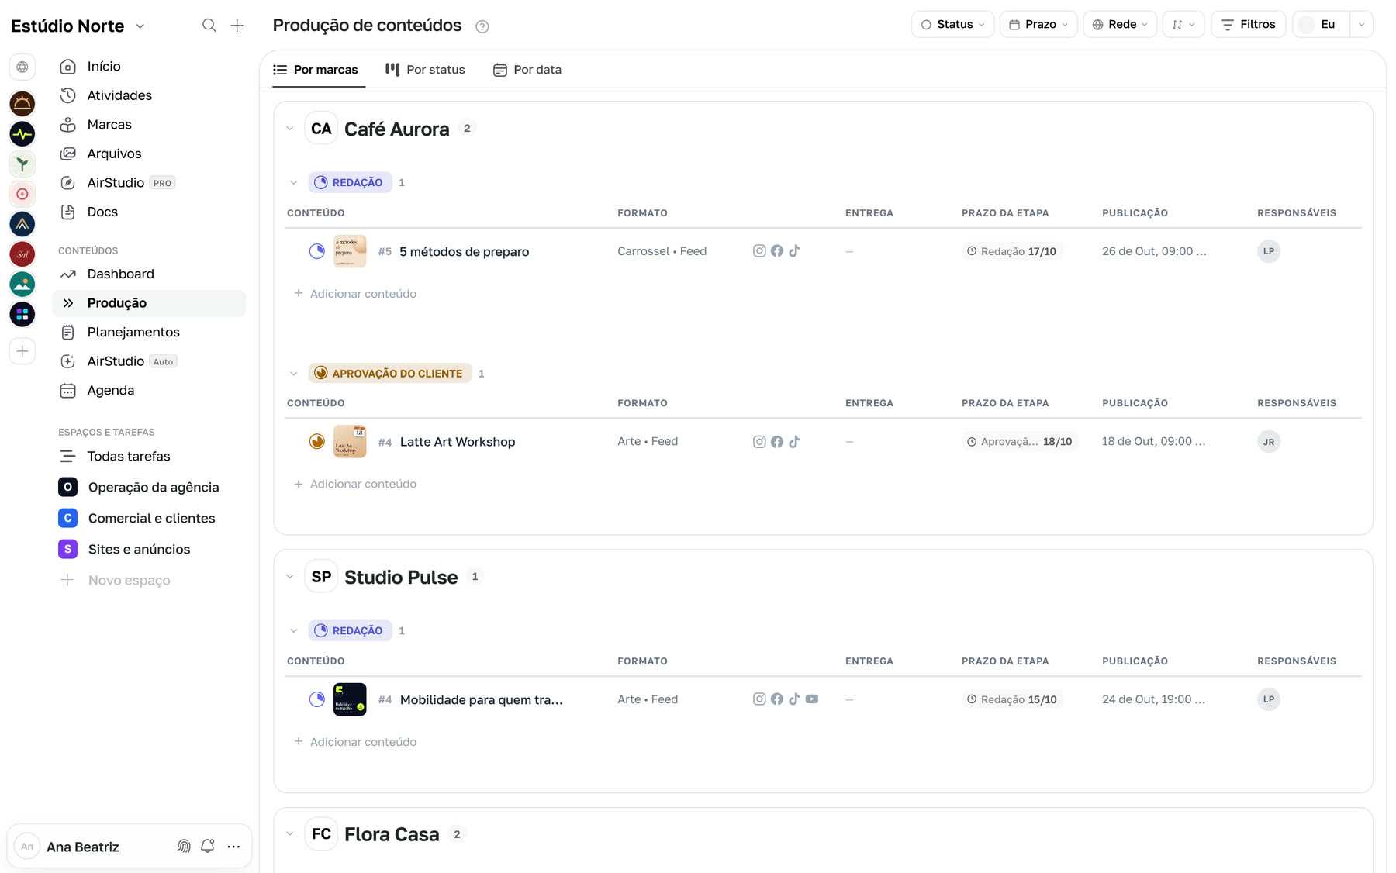
Task: Switch to the Por data tab
Action: 527,70
